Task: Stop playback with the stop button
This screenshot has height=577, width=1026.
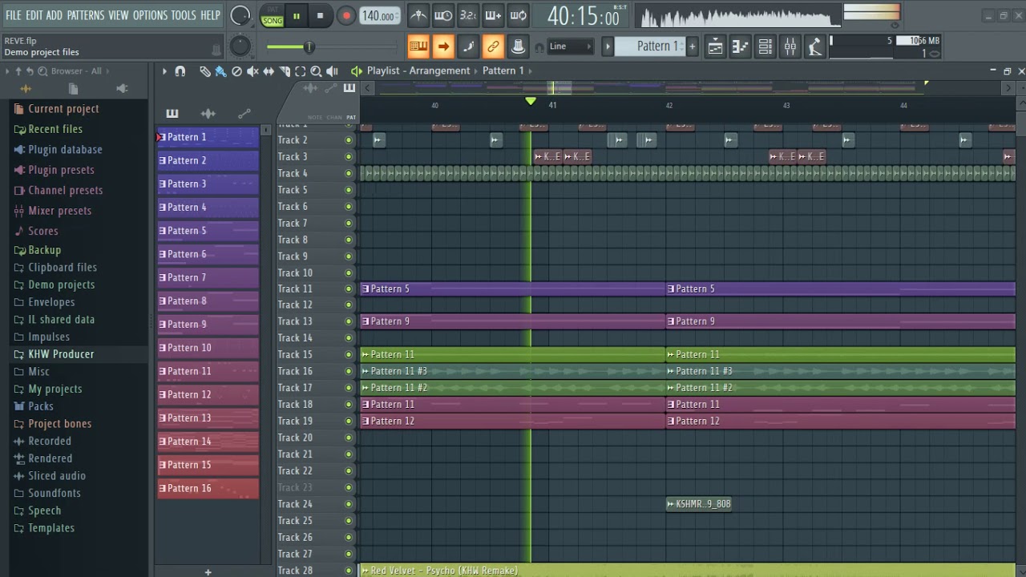Action: point(320,16)
